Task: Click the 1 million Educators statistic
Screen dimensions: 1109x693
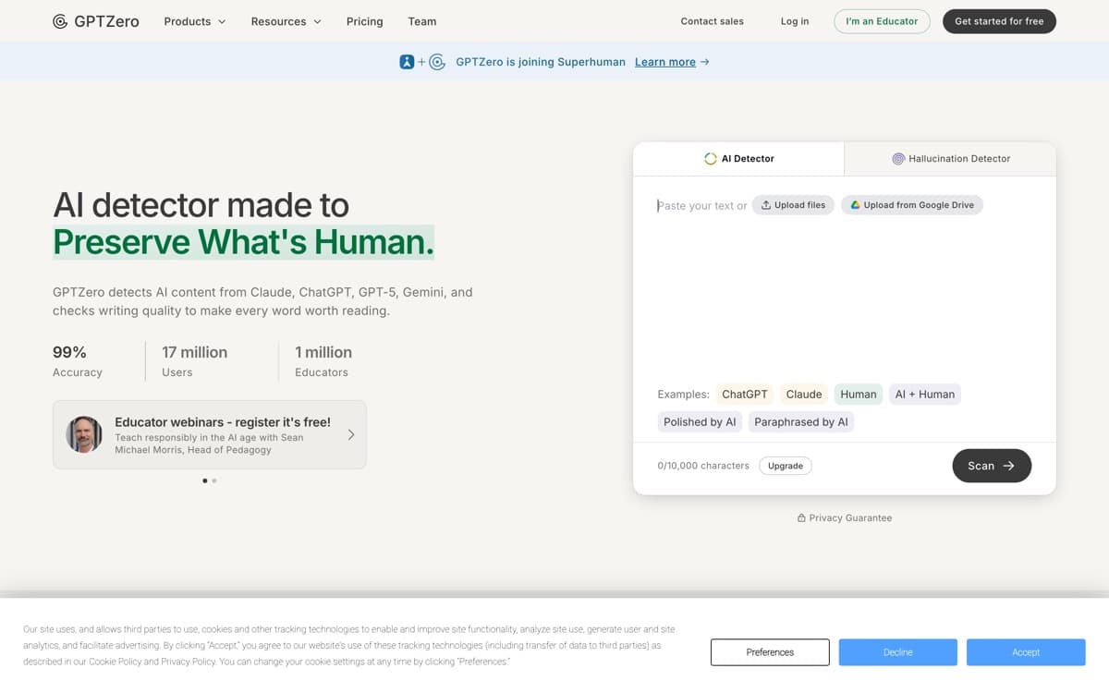Action: pyautogui.click(x=323, y=361)
